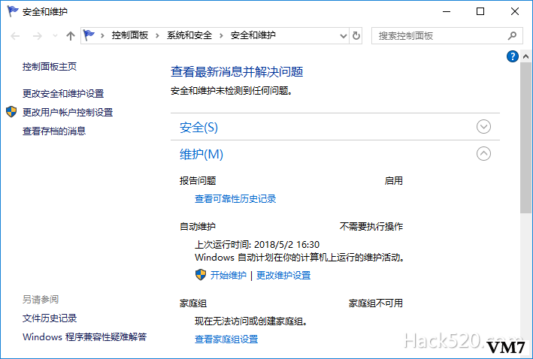Click shield icon beside 更改用户帐户控制设置
The image size is (533, 359).
pyautogui.click(x=11, y=111)
